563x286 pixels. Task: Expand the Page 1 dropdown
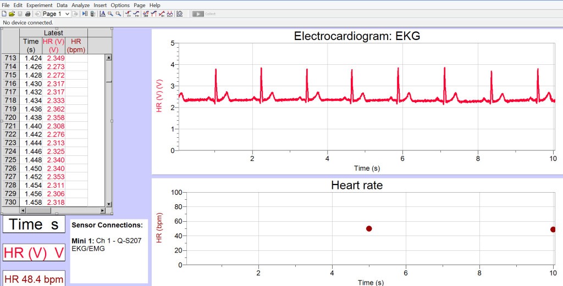(67, 14)
